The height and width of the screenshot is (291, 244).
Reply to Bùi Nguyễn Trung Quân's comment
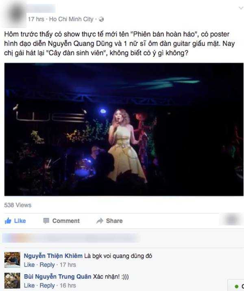click(47, 285)
